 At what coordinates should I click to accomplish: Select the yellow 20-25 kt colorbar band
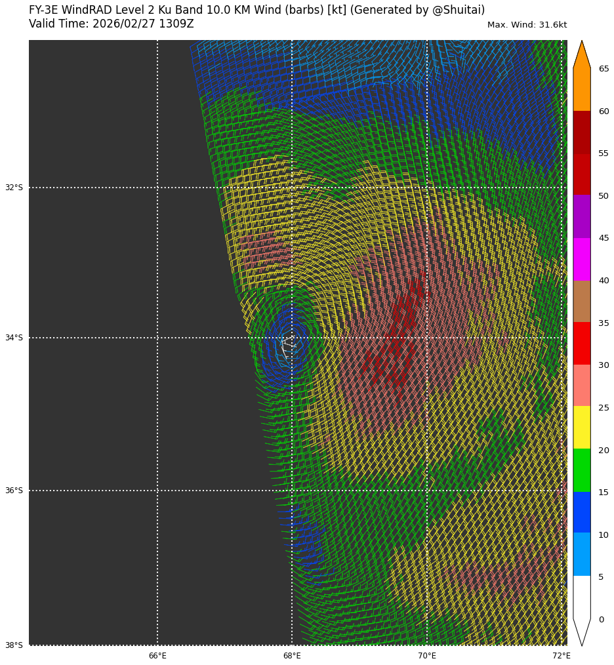click(582, 427)
